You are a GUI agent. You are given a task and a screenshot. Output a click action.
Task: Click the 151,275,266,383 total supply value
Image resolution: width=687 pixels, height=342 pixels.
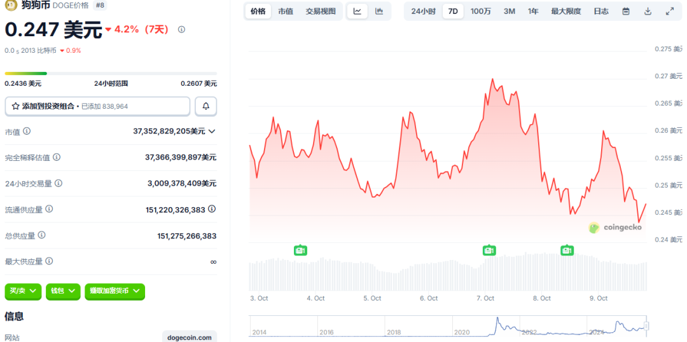(x=186, y=236)
